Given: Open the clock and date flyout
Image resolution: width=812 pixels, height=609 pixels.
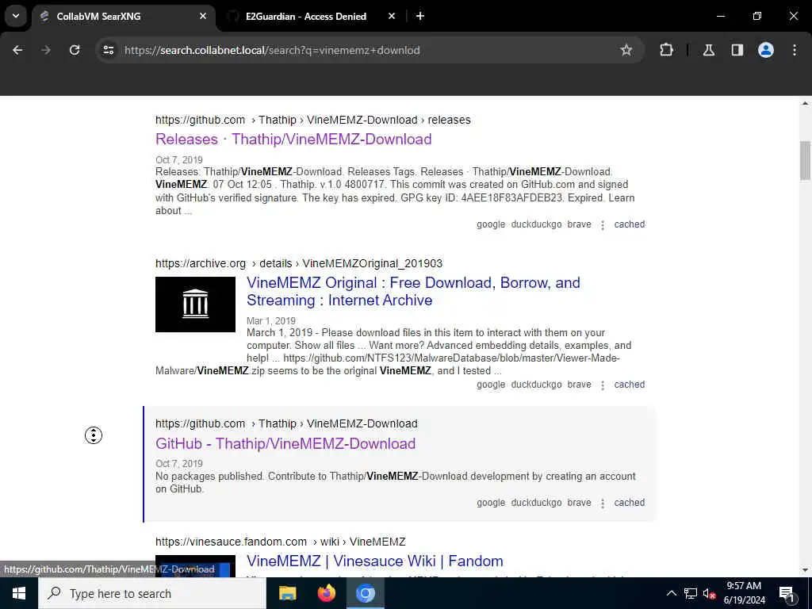Looking at the screenshot, I should click(744, 593).
